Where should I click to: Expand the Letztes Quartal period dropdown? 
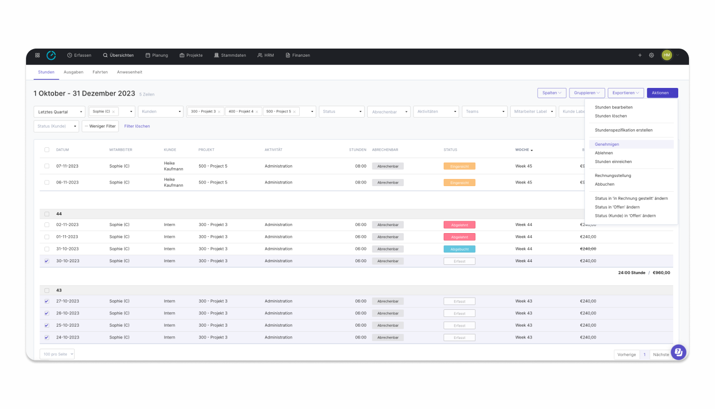click(x=59, y=112)
